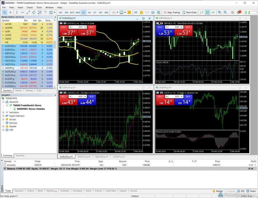
Task: Decrease GBPUSD lot volume down arrow
Action: click(x=167, y=27)
